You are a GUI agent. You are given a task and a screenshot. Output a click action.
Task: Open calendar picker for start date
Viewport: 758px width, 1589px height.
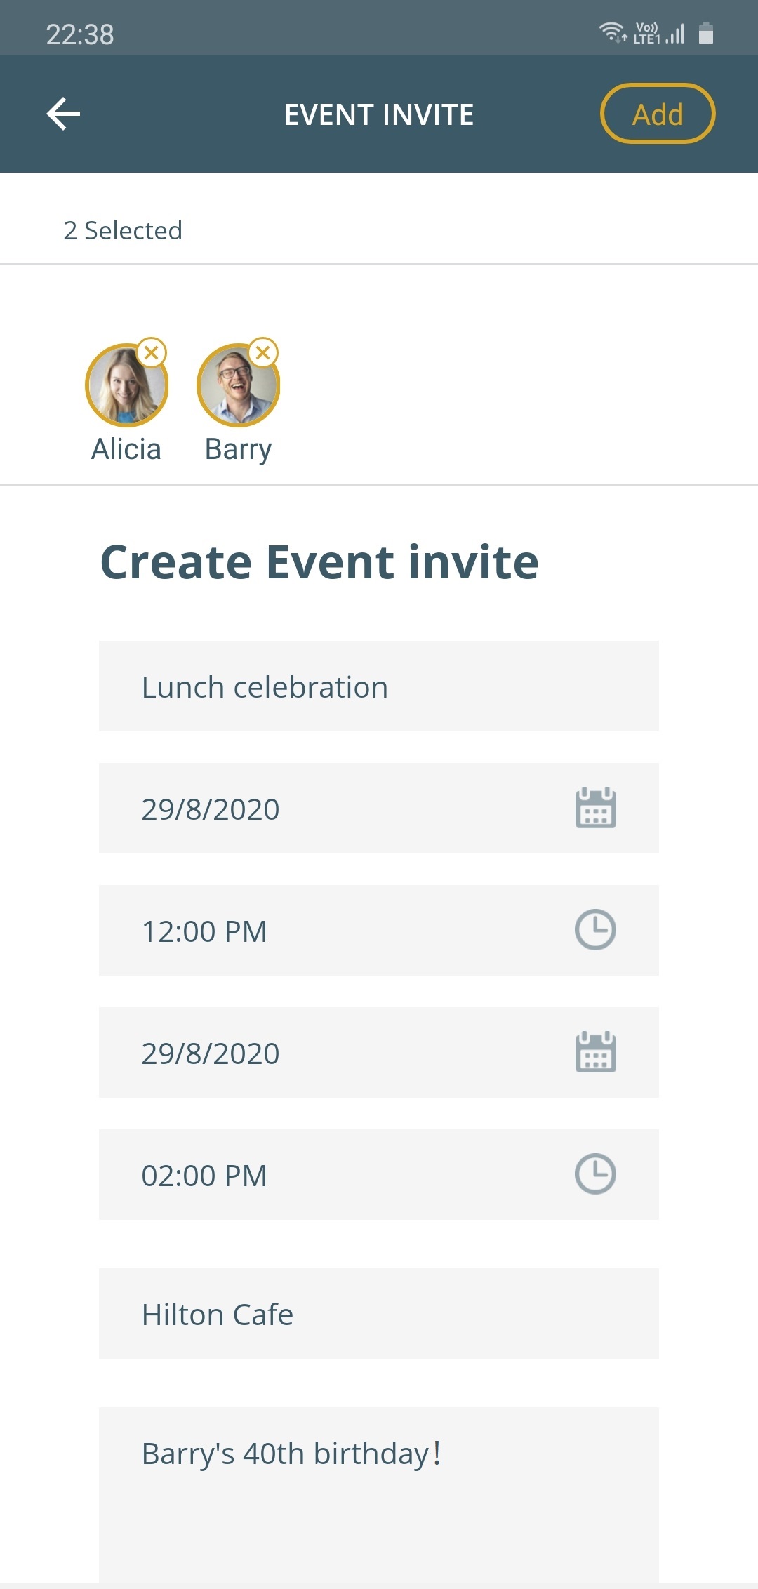595,808
